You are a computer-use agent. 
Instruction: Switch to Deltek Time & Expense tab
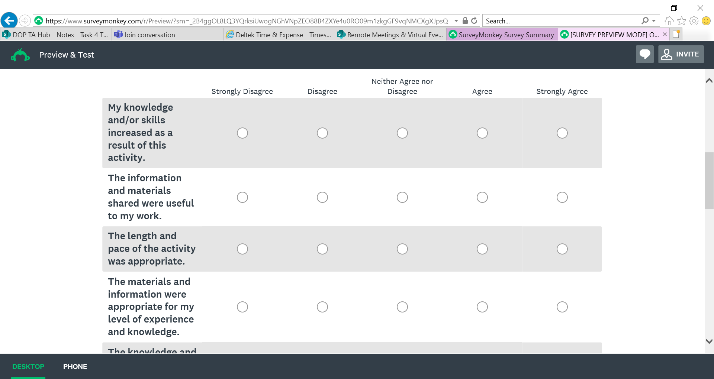pyautogui.click(x=279, y=35)
